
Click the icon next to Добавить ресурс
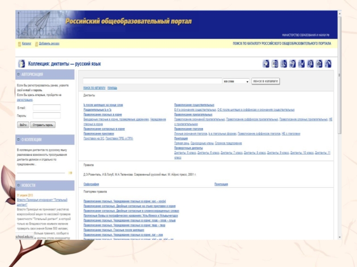point(37,44)
